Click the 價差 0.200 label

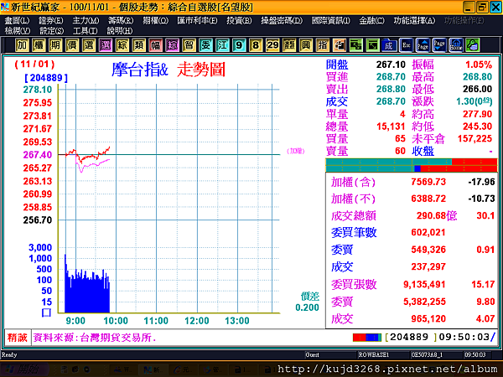pos(308,302)
